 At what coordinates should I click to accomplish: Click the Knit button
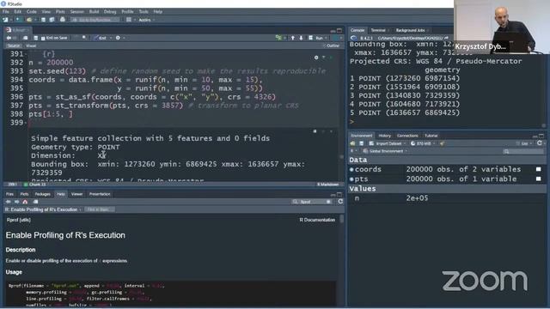click(101, 38)
